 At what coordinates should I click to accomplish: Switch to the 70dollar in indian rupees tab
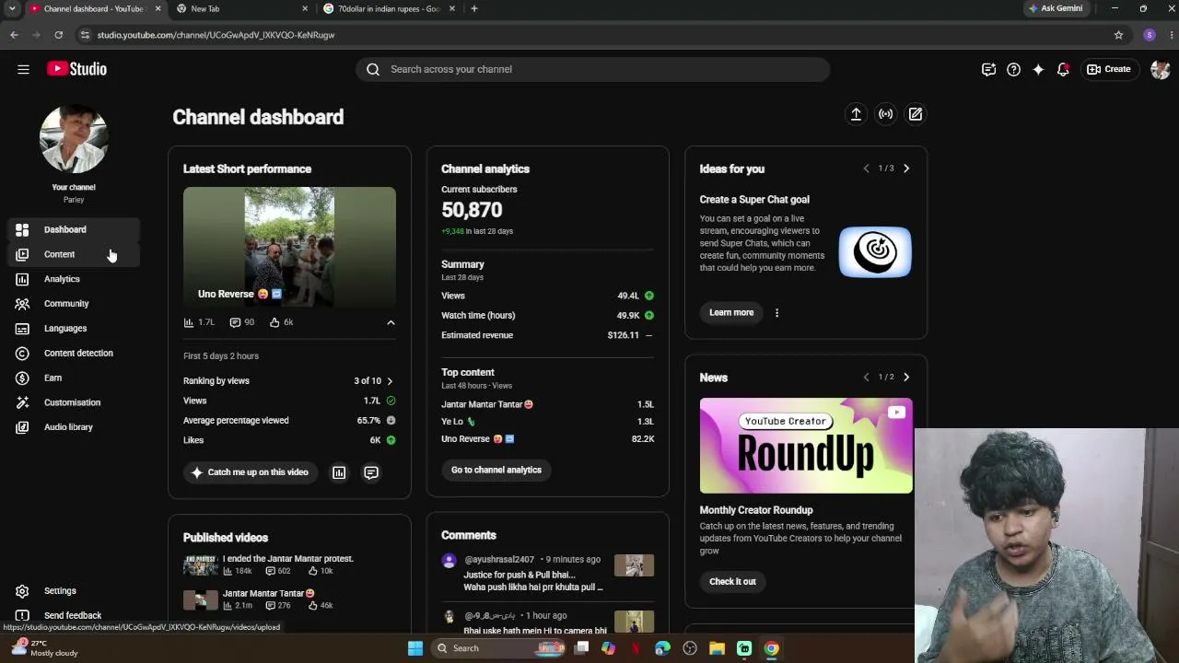tap(389, 8)
